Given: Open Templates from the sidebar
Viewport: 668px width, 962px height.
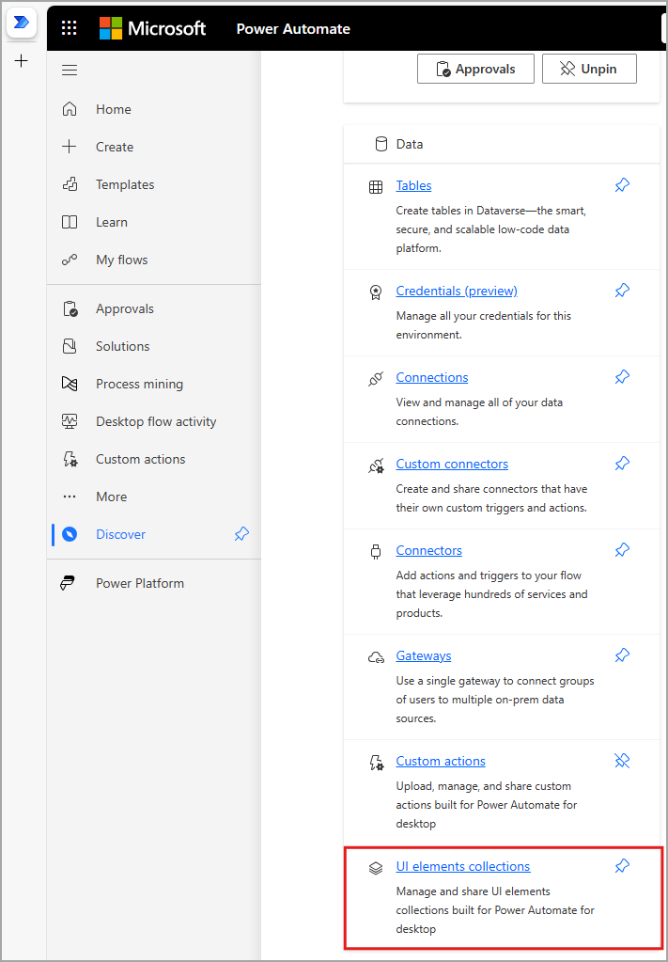Looking at the screenshot, I should [123, 184].
